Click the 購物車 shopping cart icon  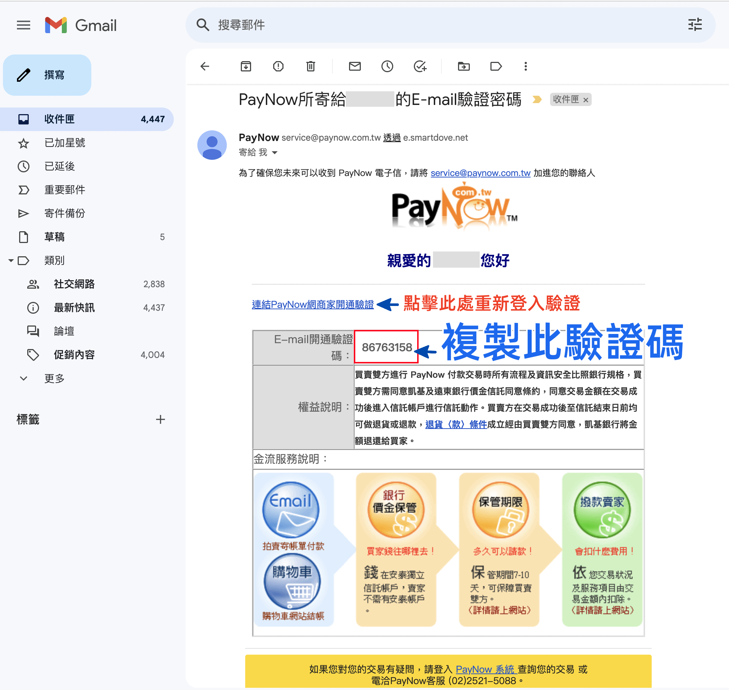(292, 582)
